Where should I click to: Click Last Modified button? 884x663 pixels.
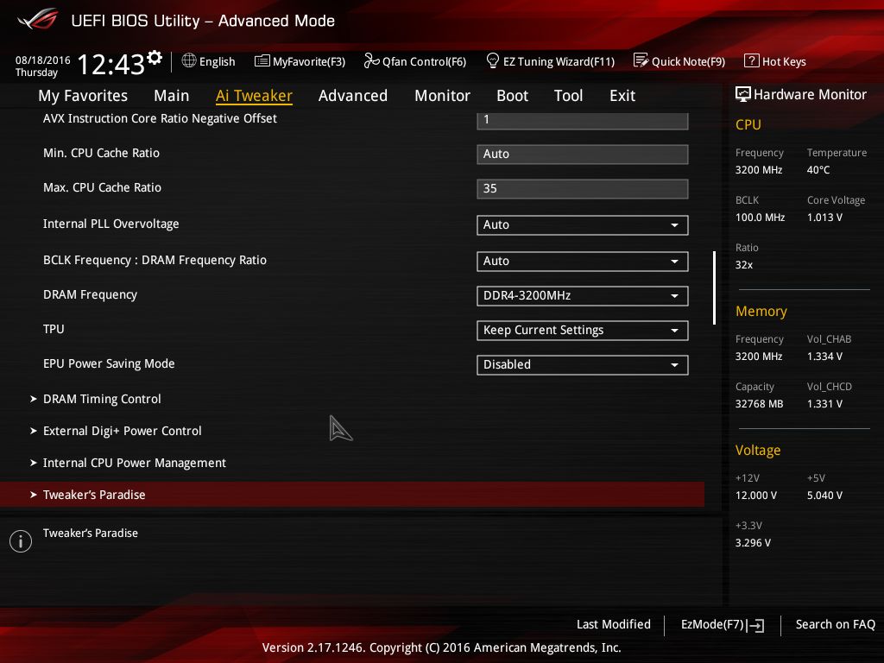614,625
